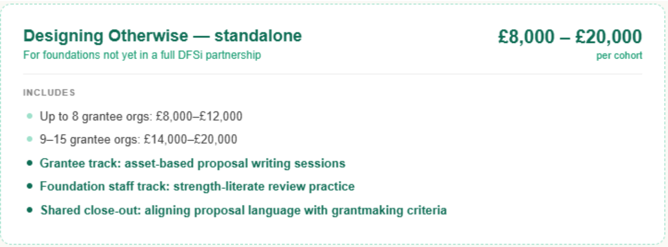Open the Grantee track proposal writing item
Screen dimensions: 668x247
coord(192,163)
